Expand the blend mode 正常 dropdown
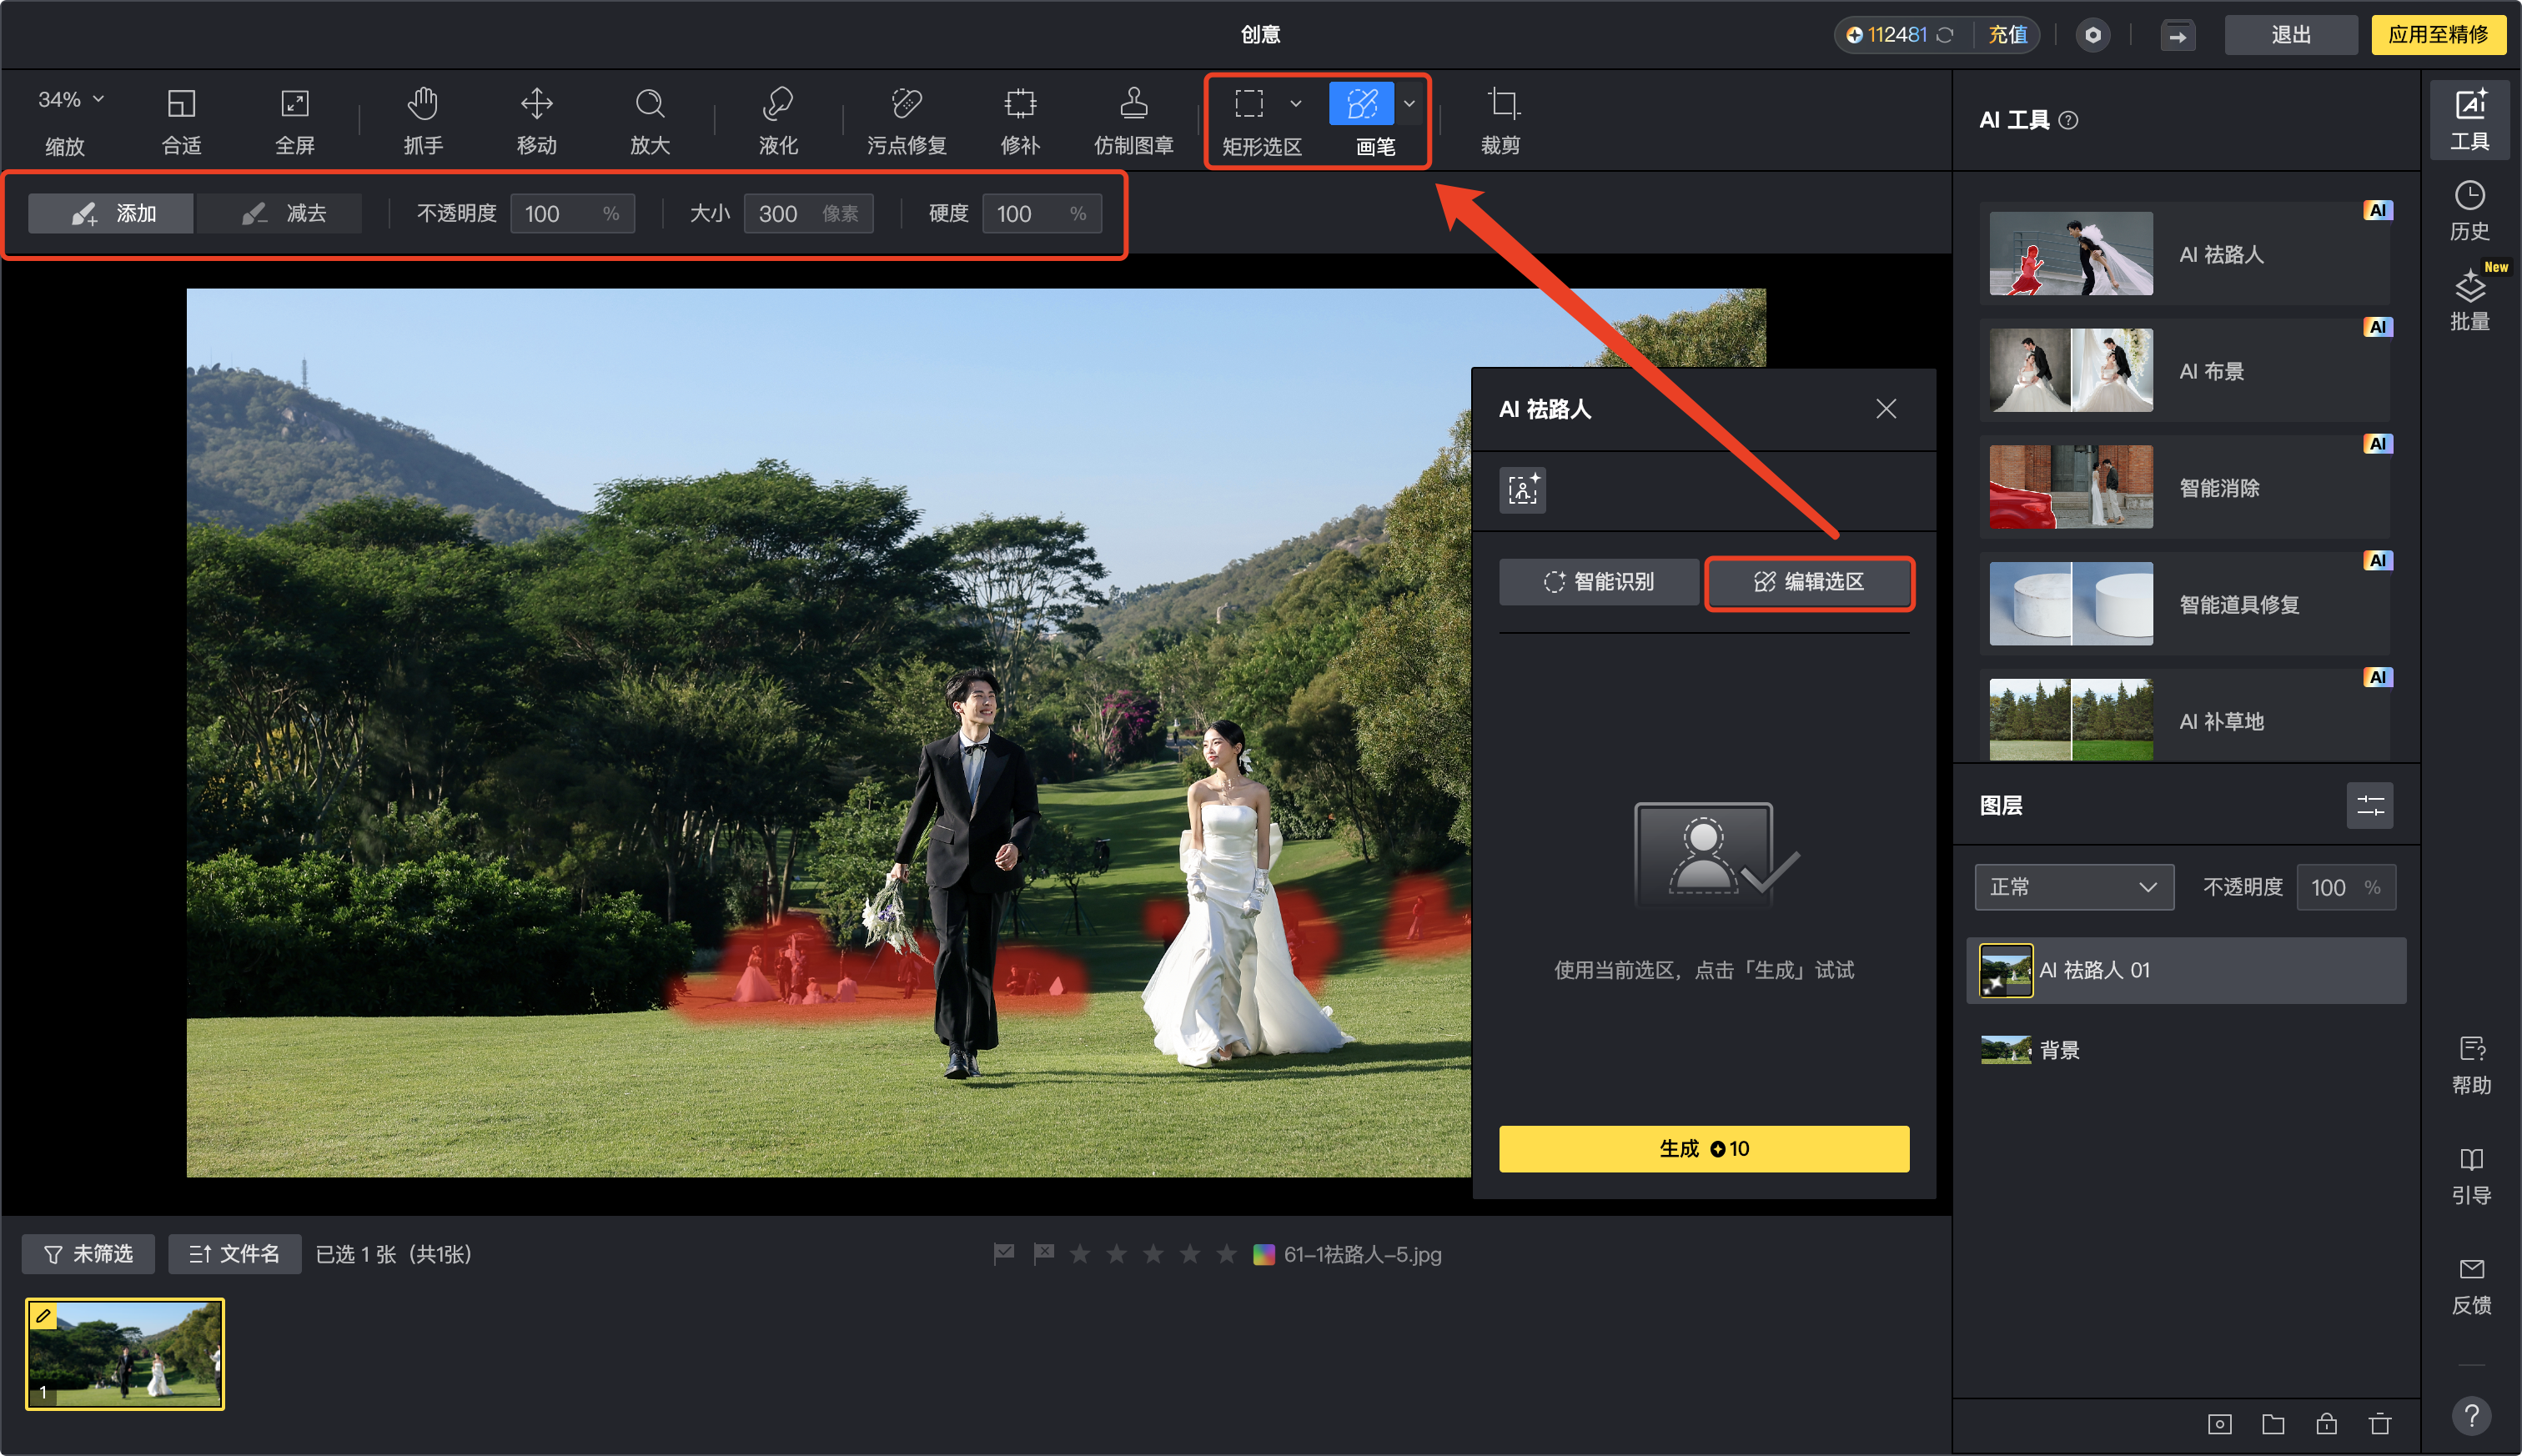Image resolution: width=2522 pixels, height=1456 pixels. click(2073, 887)
